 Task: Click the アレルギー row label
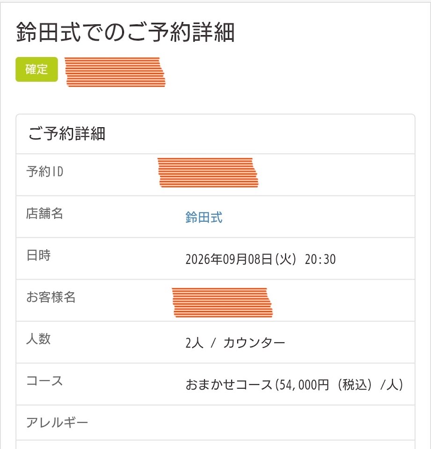(x=57, y=423)
